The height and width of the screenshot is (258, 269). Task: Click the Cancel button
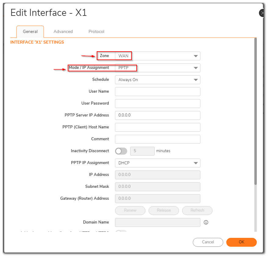[208, 242]
